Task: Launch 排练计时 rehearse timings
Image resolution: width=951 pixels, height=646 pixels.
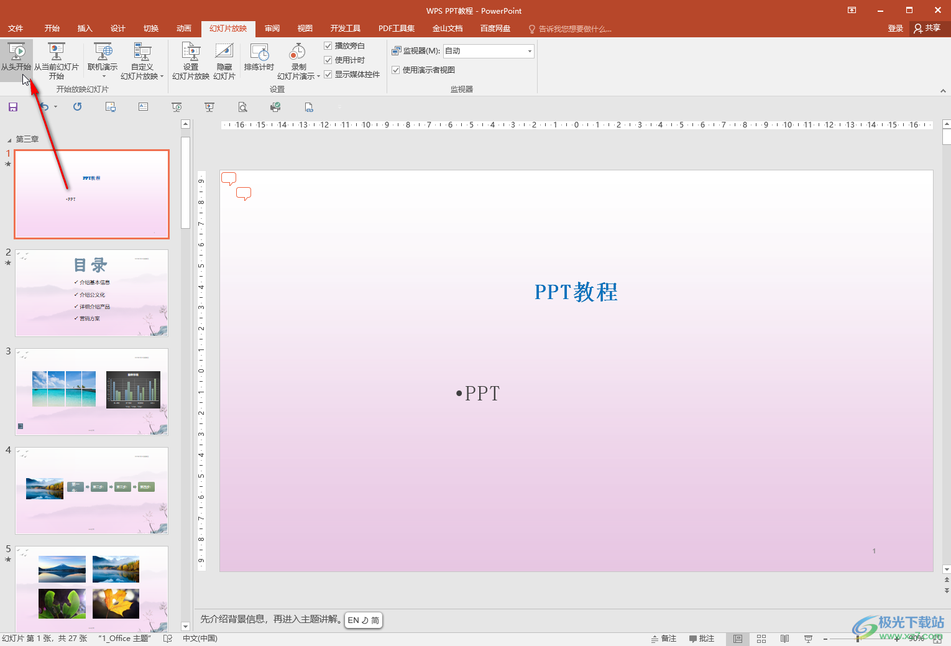Action: click(259, 57)
